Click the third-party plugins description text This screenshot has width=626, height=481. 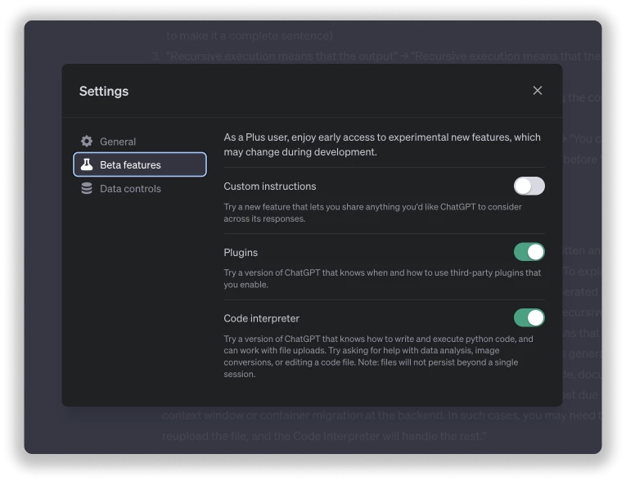[382, 279]
